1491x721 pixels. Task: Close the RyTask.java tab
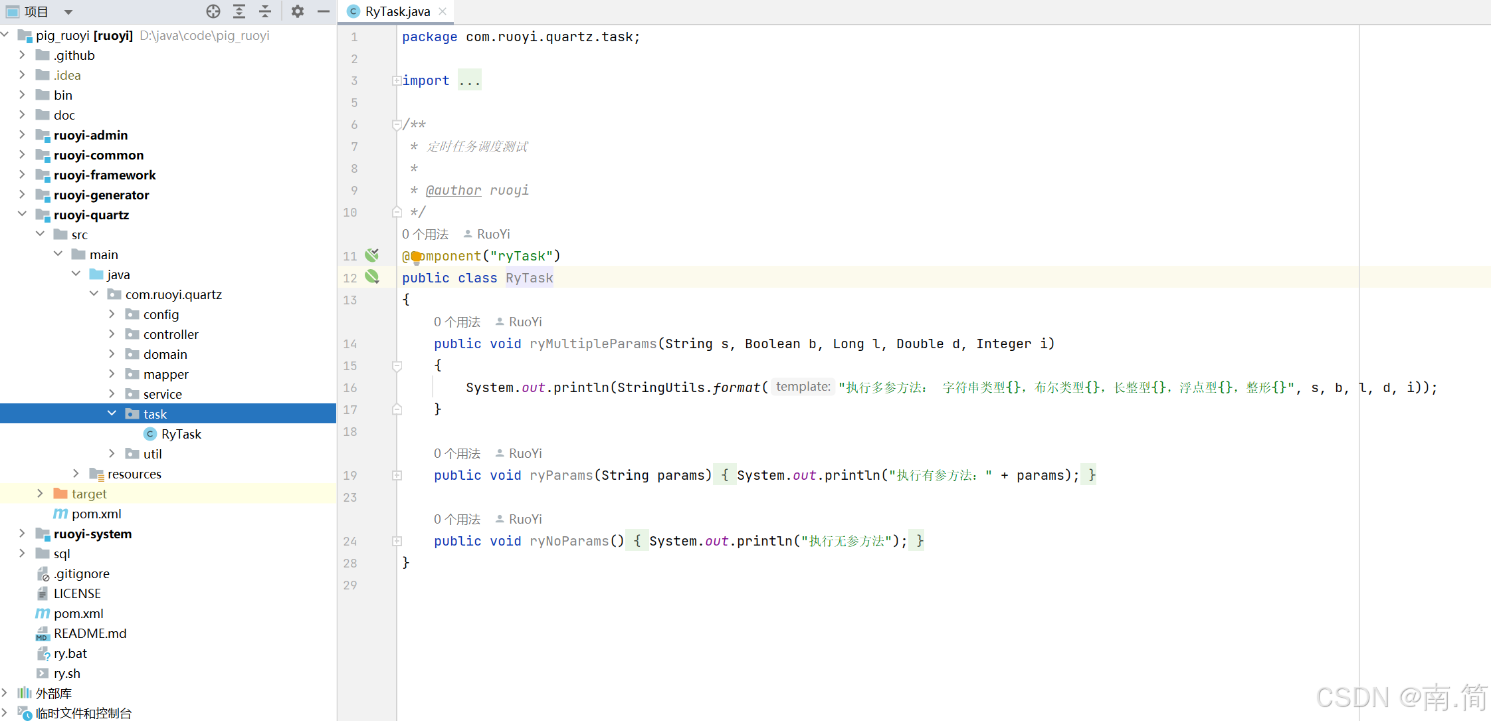coord(443,11)
